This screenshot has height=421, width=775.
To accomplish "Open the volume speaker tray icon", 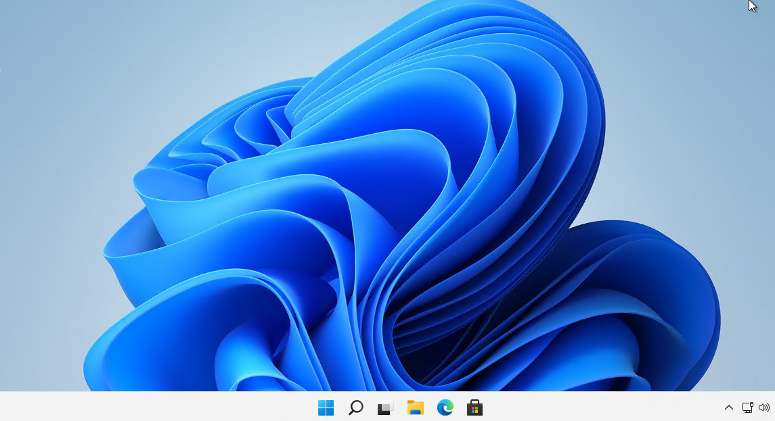I will point(764,407).
